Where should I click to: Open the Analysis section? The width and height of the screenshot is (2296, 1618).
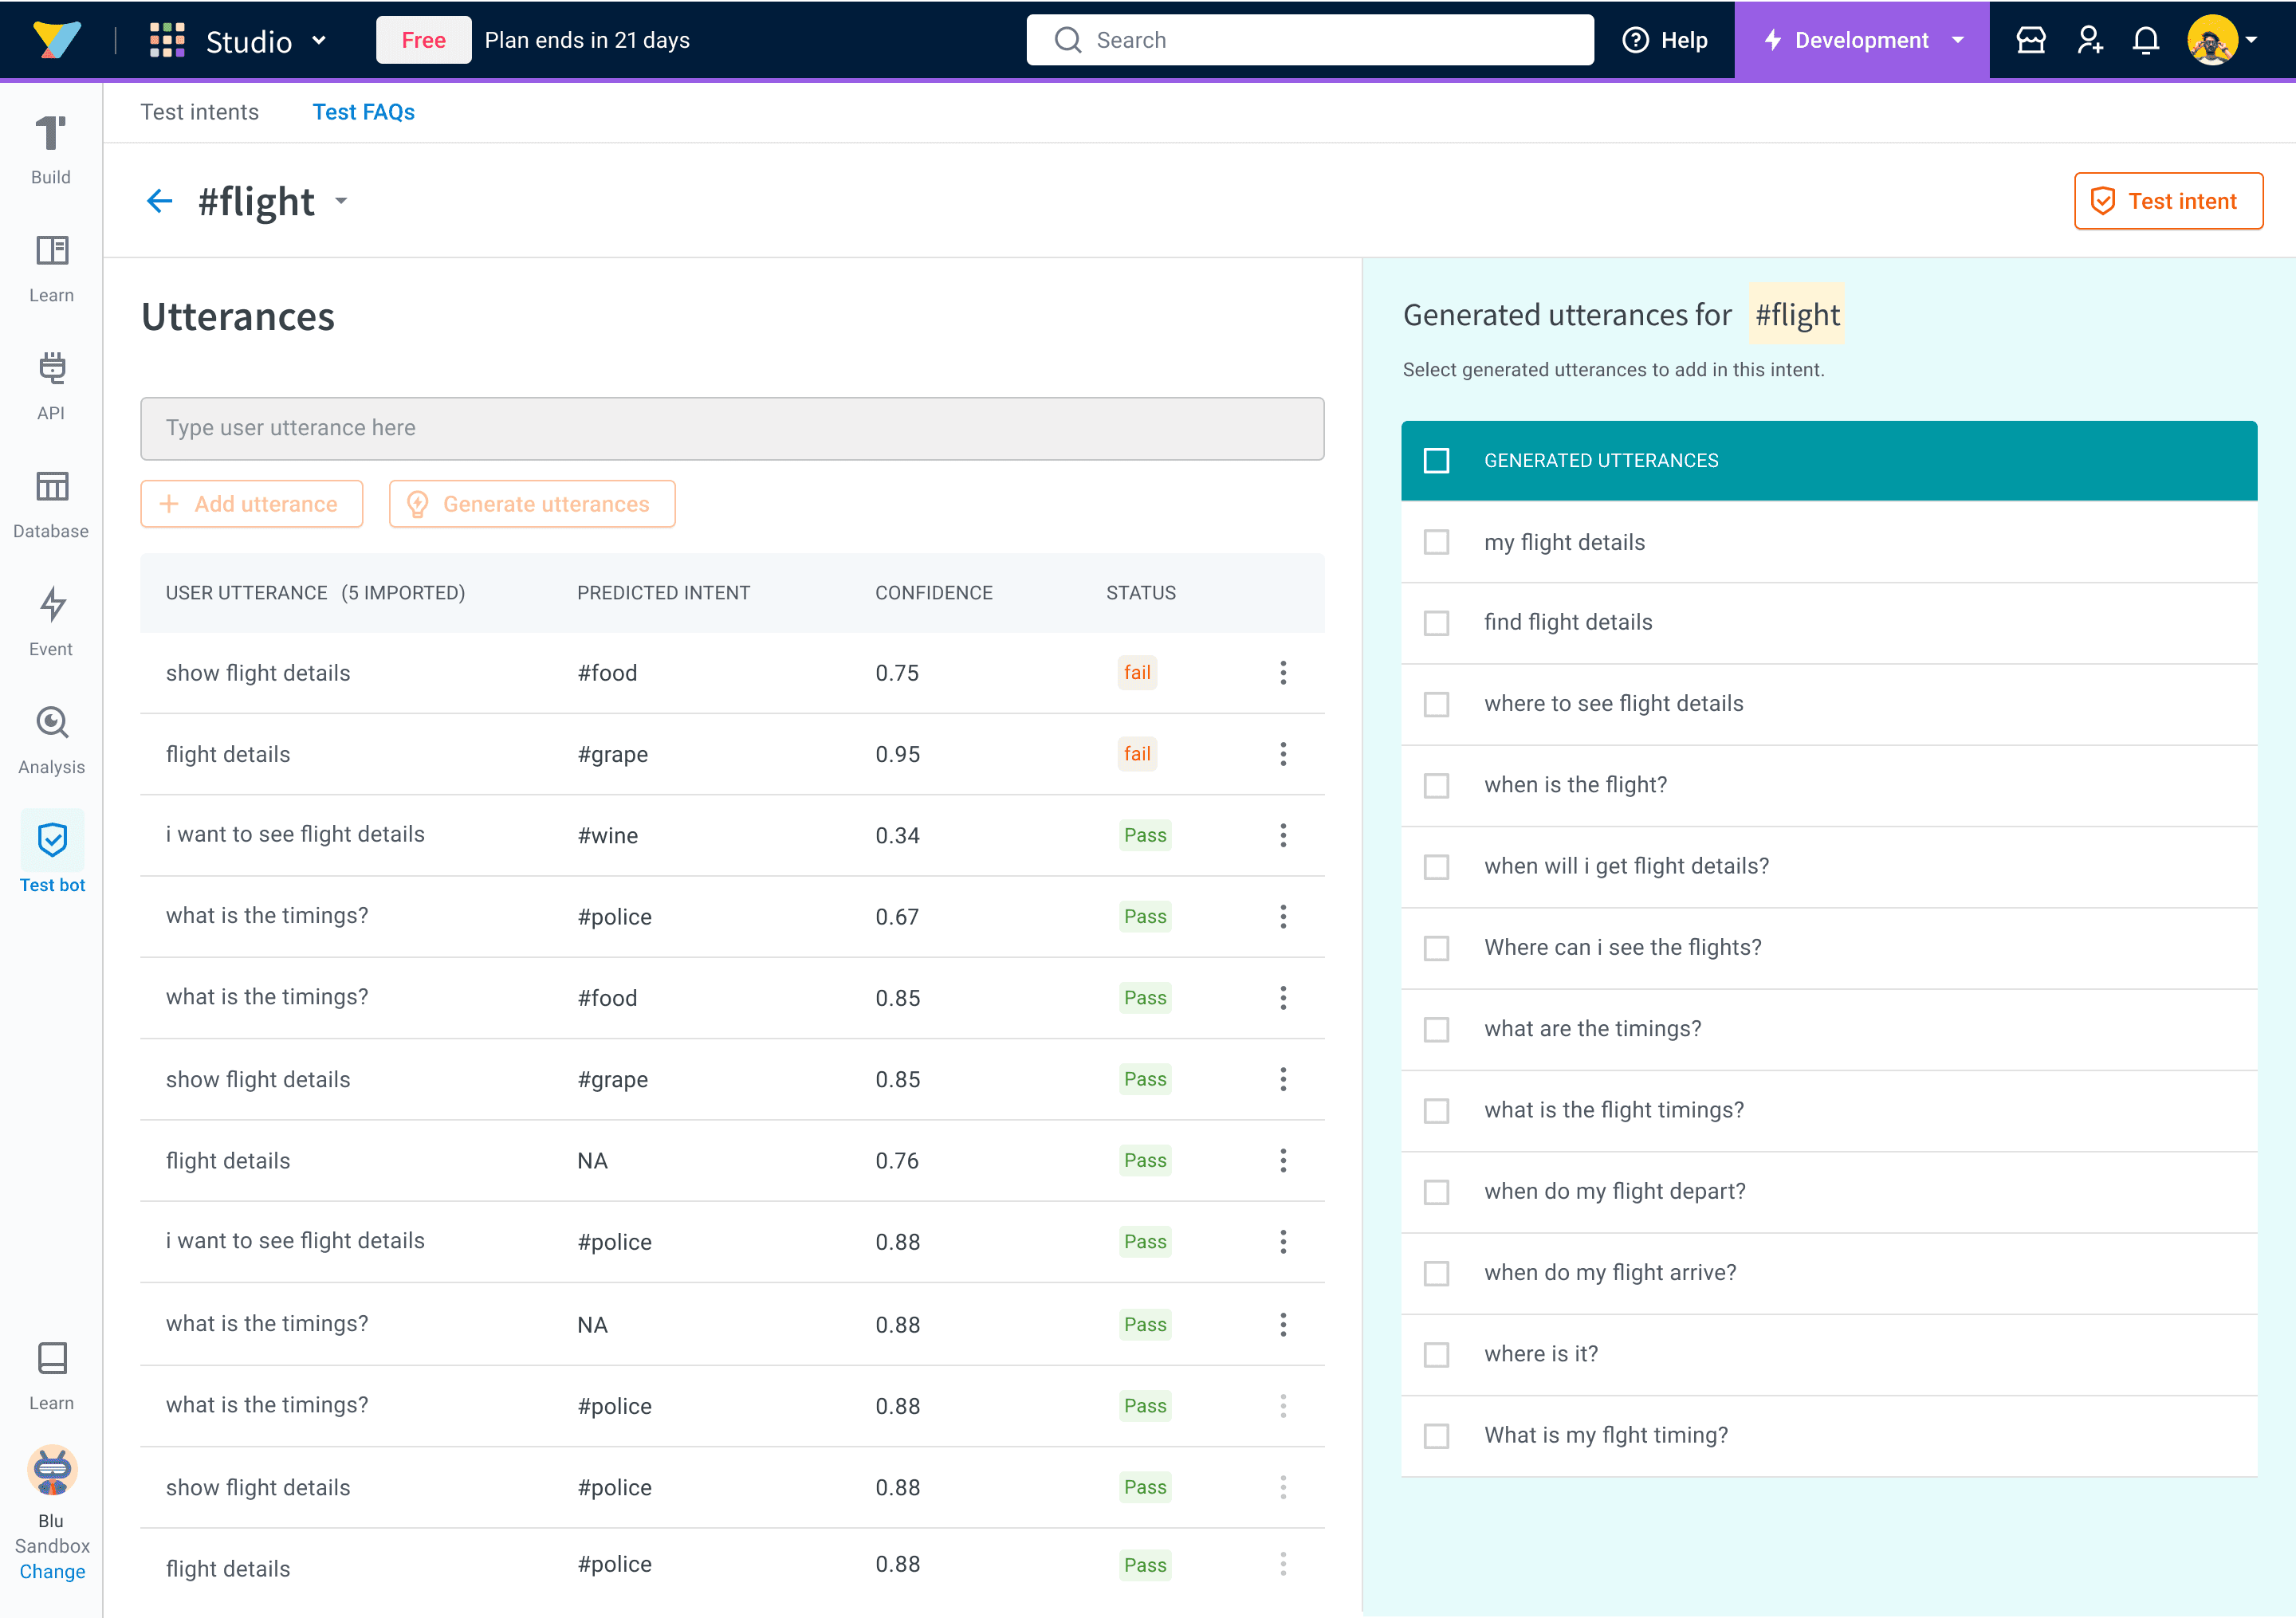(51, 740)
